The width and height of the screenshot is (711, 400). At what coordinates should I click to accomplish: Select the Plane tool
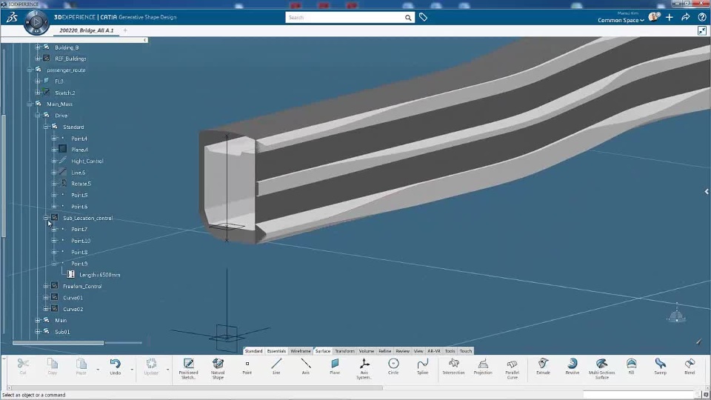335,367
